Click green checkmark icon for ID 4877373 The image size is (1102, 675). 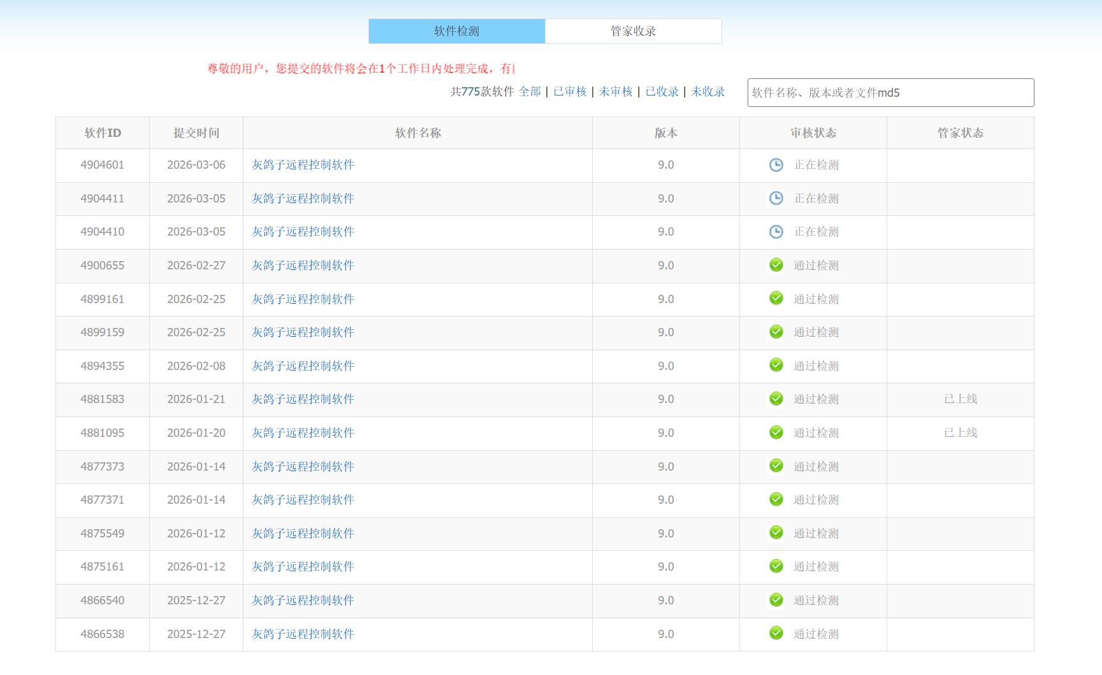pyautogui.click(x=776, y=466)
